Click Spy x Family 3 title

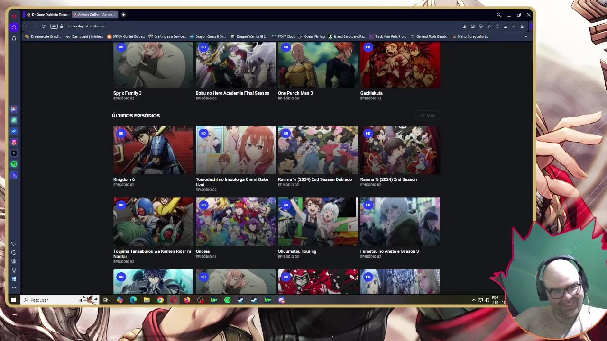(127, 93)
